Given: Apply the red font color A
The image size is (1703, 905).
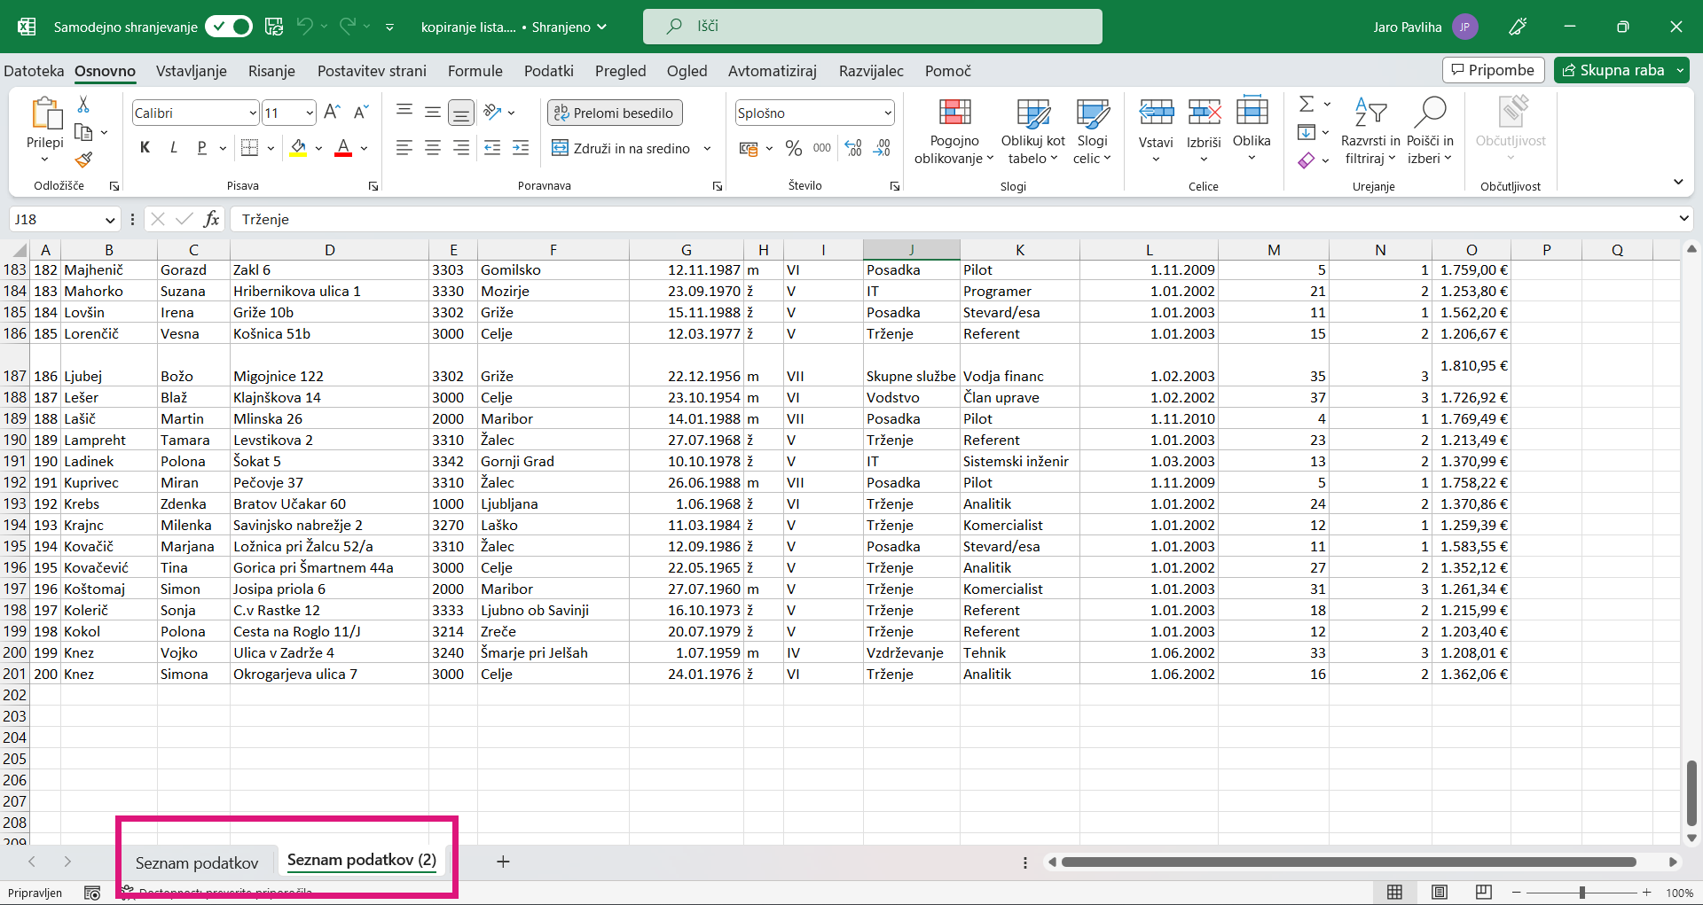Looking at the screenshot, I should [x=343, y=148].
